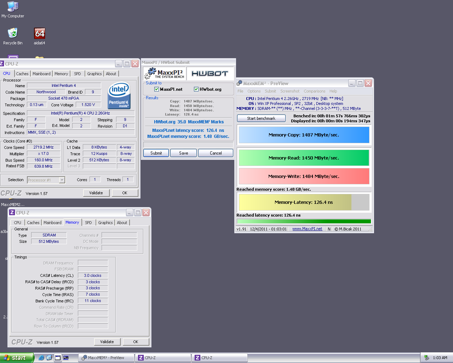Click Validate in the processor CPU-Z window
The width and height of the screenshot is (453, 363).
point(96,193)
